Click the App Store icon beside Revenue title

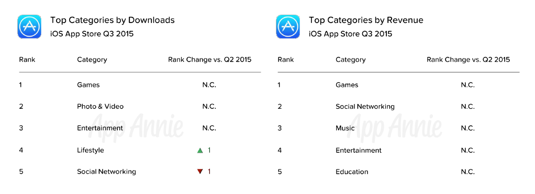pyautogui.click(x=288, y=27)
